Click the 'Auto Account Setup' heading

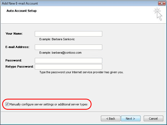pos(21,11)
